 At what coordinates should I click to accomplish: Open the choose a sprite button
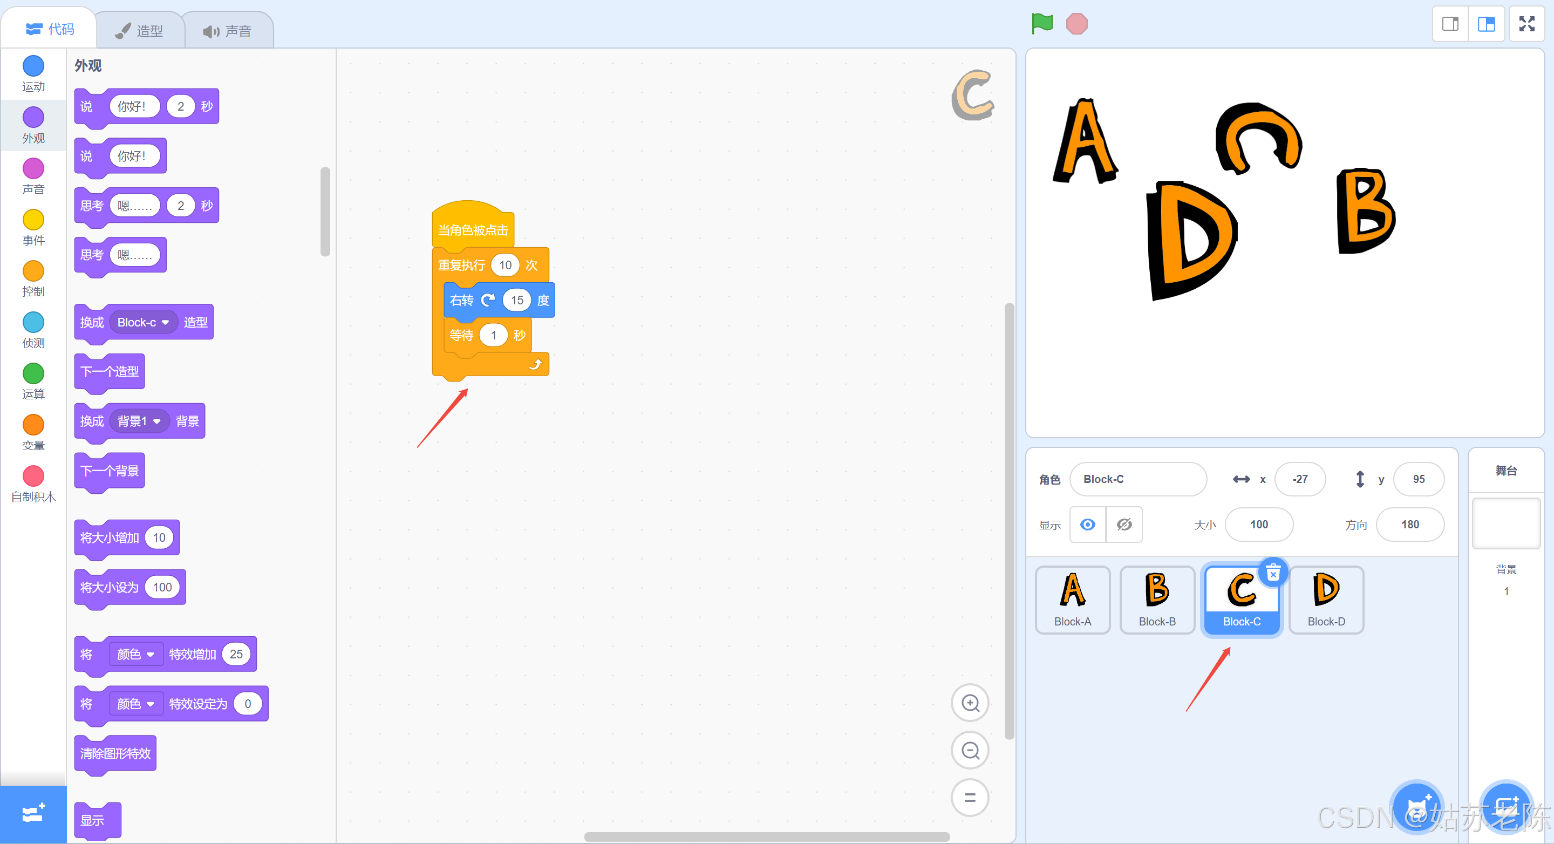click(x=1417, y=807)
